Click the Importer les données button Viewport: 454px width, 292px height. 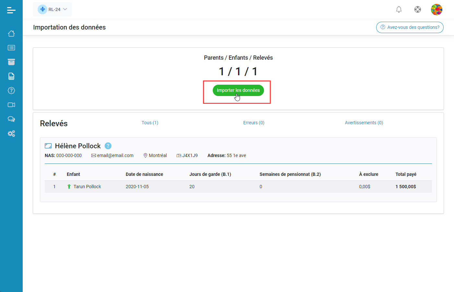[238, 90]
